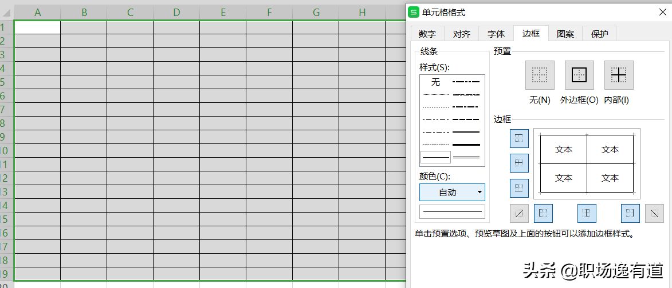Click the active white cell A1
Screen dimensions: 672x288
point(38,27)
